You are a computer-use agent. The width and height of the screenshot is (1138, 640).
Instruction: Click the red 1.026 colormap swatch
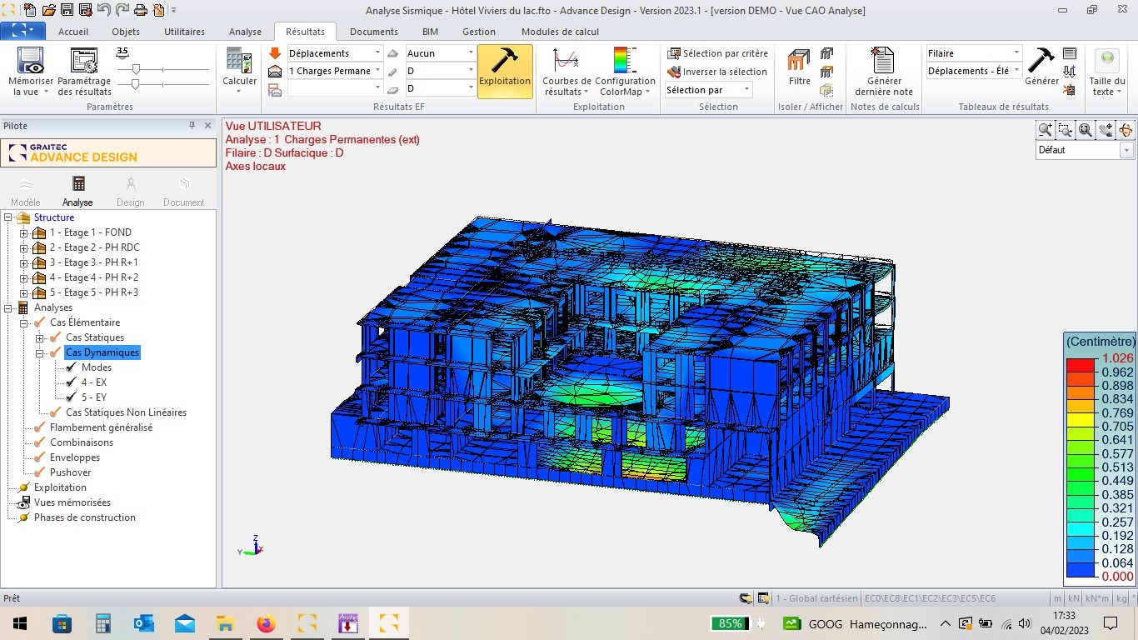point(1080,365)
